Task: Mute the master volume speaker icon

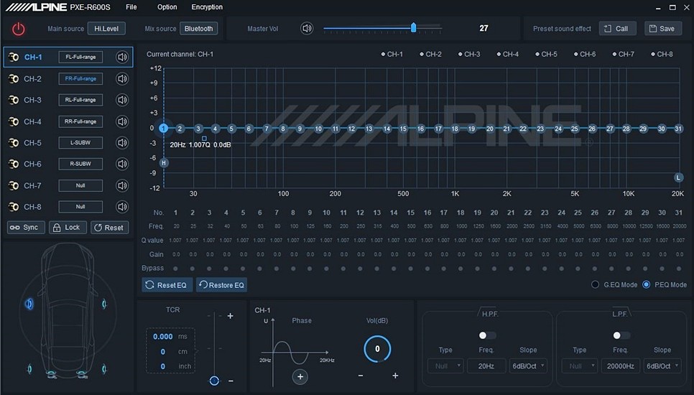Action: click(307, 29)
